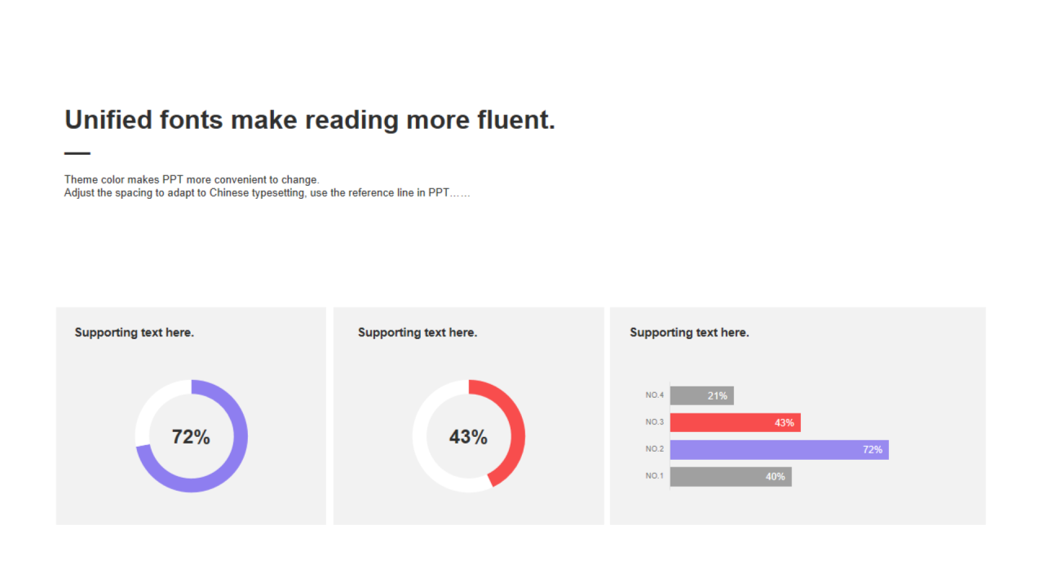Select the NO.4 axis label
1044x587 pixels.
pos(655,395)
